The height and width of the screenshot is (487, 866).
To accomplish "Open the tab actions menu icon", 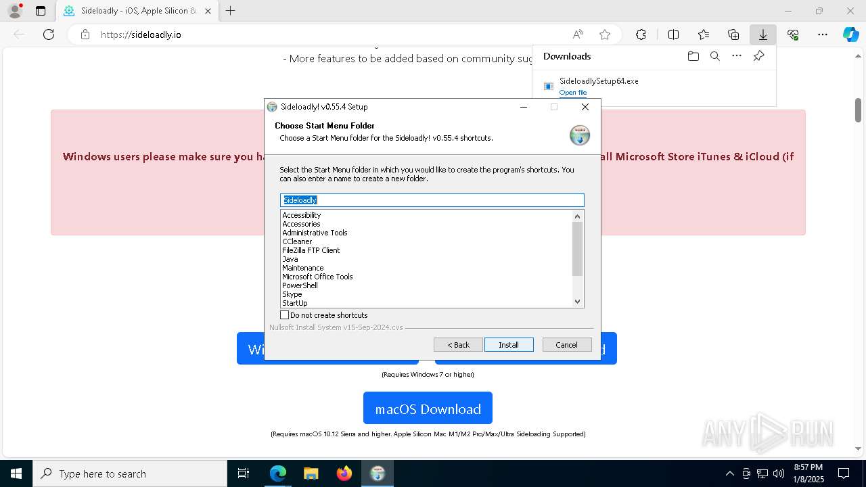I will point(41,11).
